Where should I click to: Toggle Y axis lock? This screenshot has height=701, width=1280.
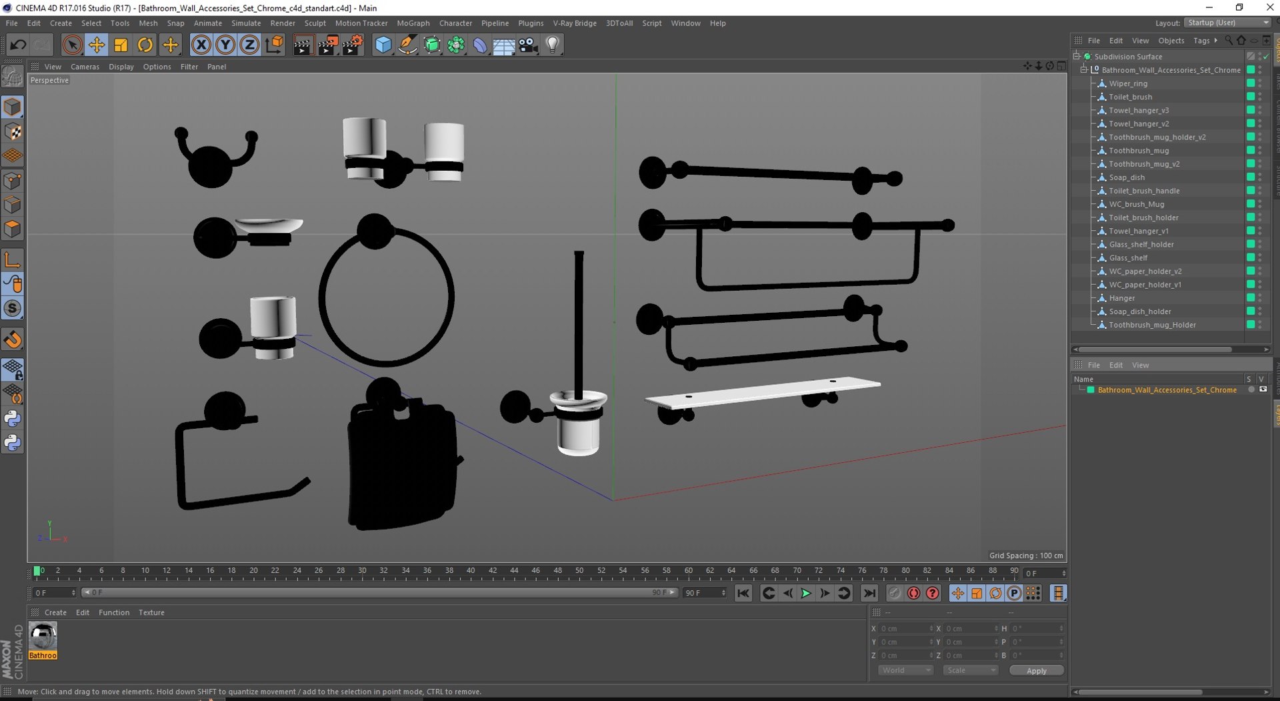225,45
